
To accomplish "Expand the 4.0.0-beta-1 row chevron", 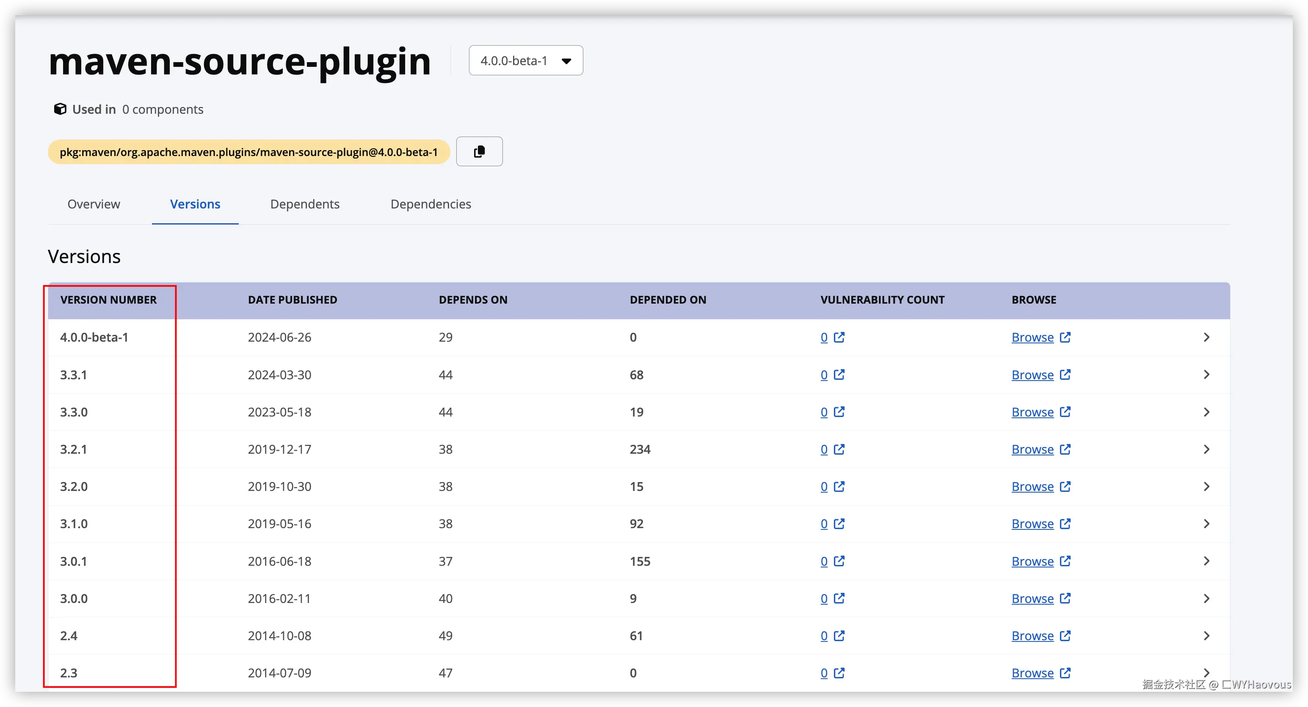I will [1206, 337].
